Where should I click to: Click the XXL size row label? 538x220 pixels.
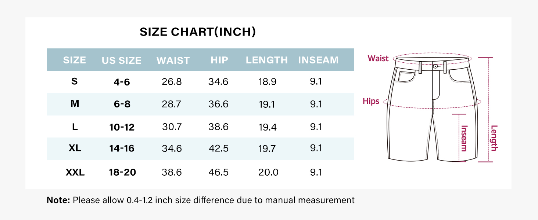tap(75, 172)
